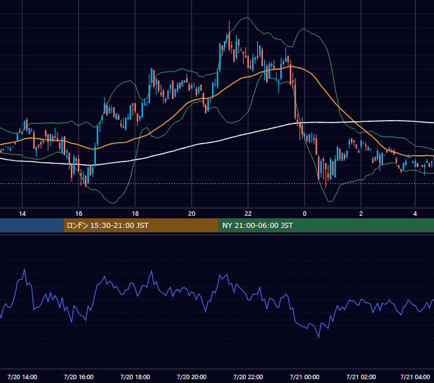Image resolution: width=434 pixels, height=383 pixels.
Task: Click the 7/21 02:00 time label
Action: coord(361,377)
